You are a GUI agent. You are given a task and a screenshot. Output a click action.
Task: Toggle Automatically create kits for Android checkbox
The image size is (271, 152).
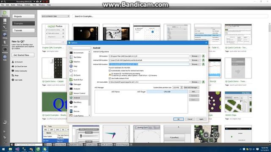pyautogui.click(x=110, y=71)
